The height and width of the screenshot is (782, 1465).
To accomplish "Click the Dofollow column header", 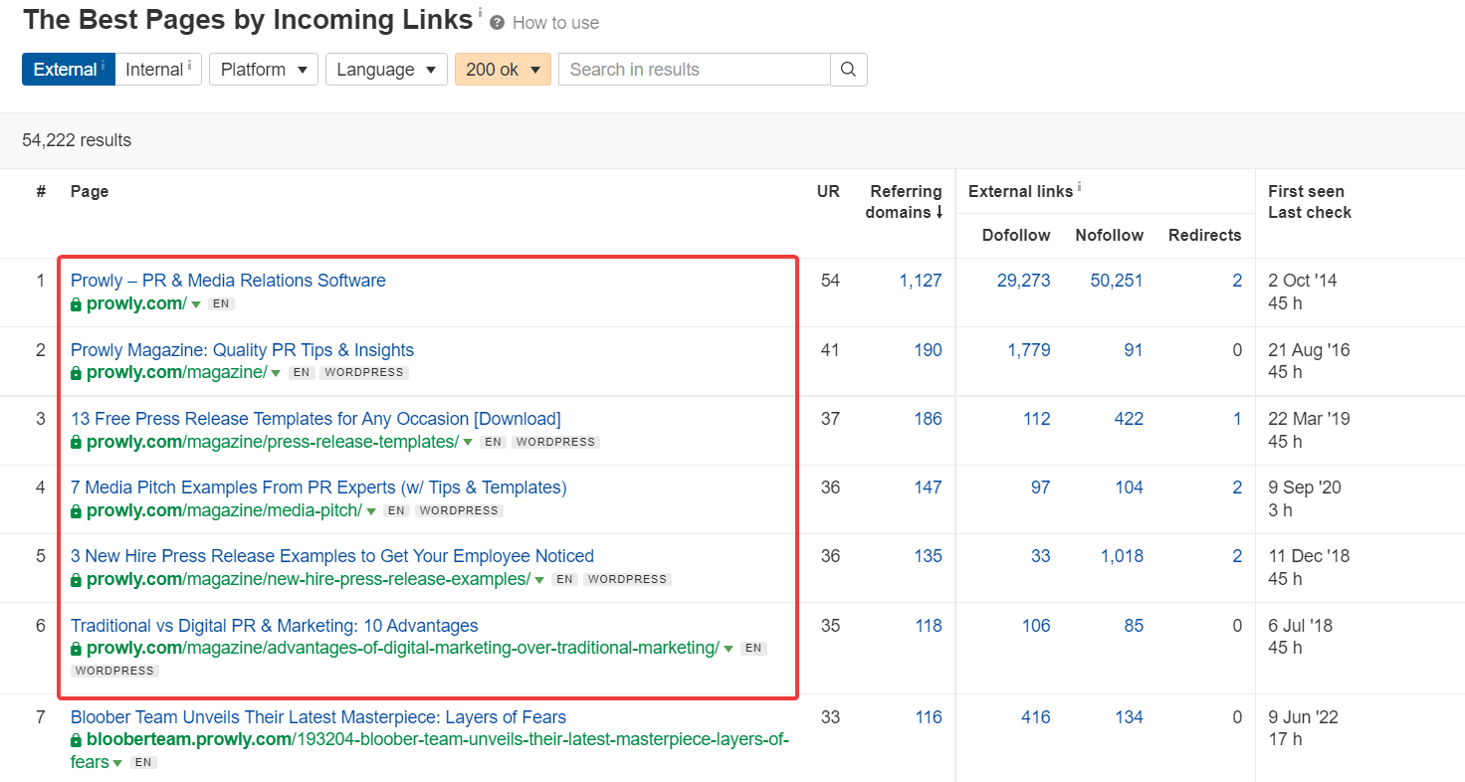I will click(1016, 235).
